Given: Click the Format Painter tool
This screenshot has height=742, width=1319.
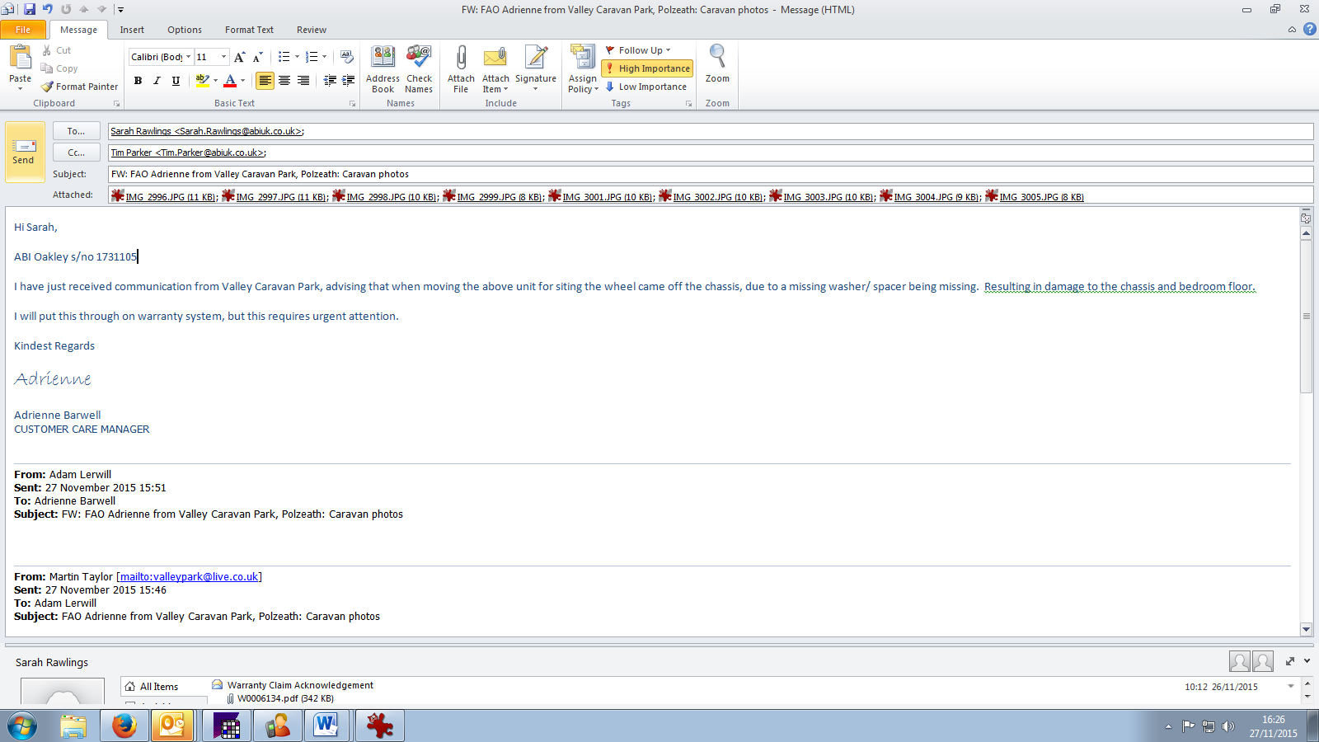Looking at the screenshot, I should point(80,87).
